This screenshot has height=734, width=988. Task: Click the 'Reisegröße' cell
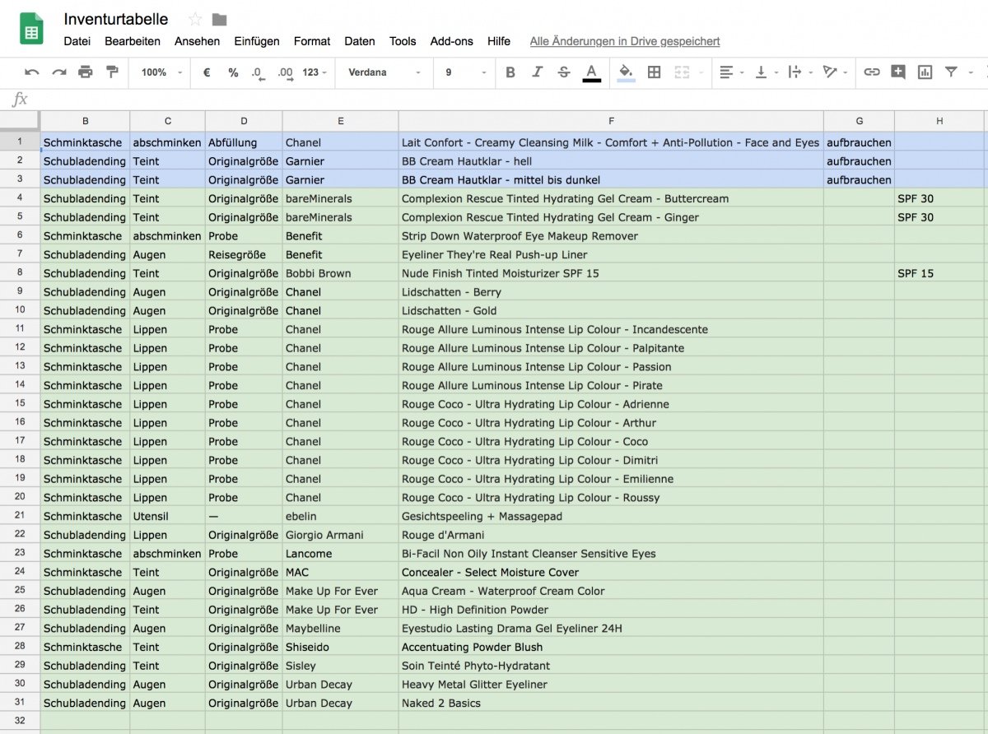pos(244,254)
